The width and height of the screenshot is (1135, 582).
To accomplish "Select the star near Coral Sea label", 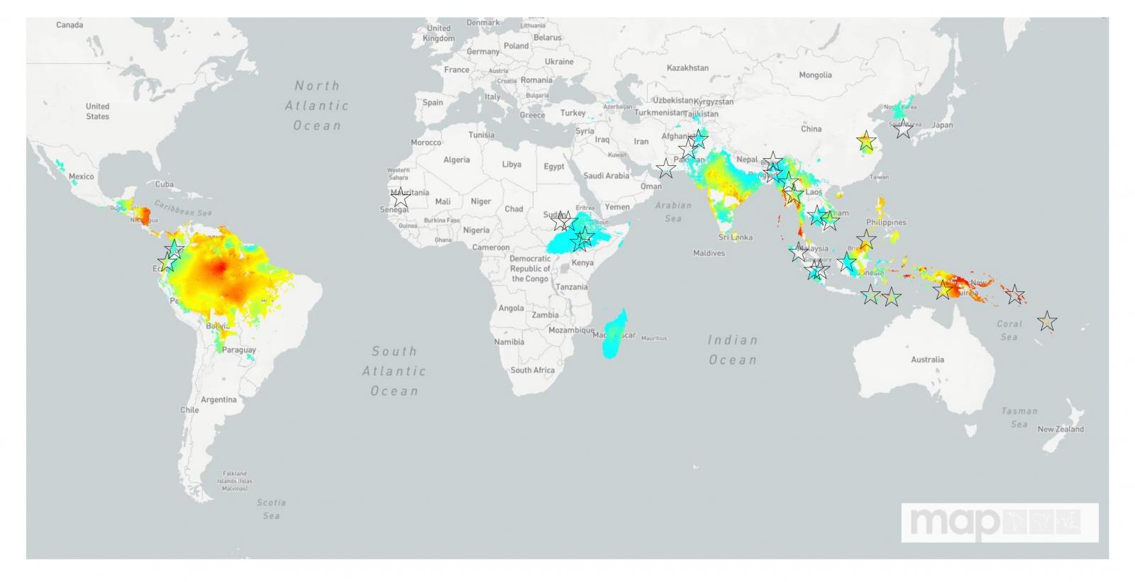I will [1047, 321].
